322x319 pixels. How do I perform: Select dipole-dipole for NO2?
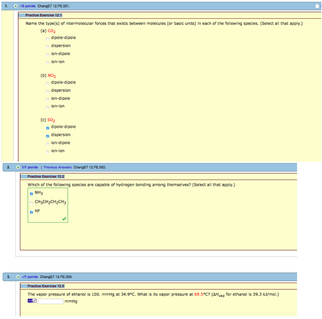(48, 83)
